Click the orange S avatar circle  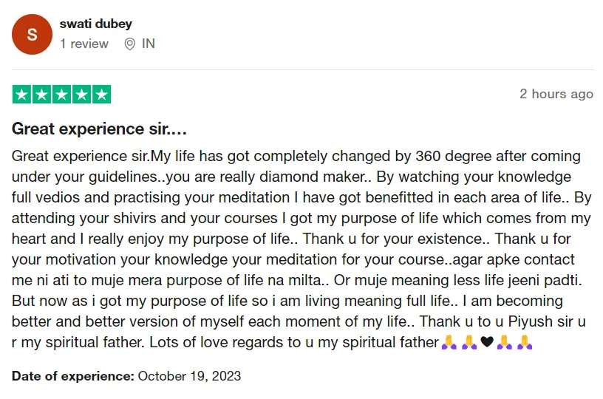[32, 35]
